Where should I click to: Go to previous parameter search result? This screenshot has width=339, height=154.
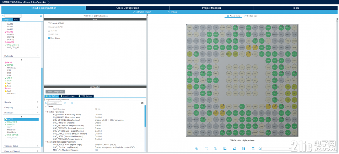coord(65,103)
